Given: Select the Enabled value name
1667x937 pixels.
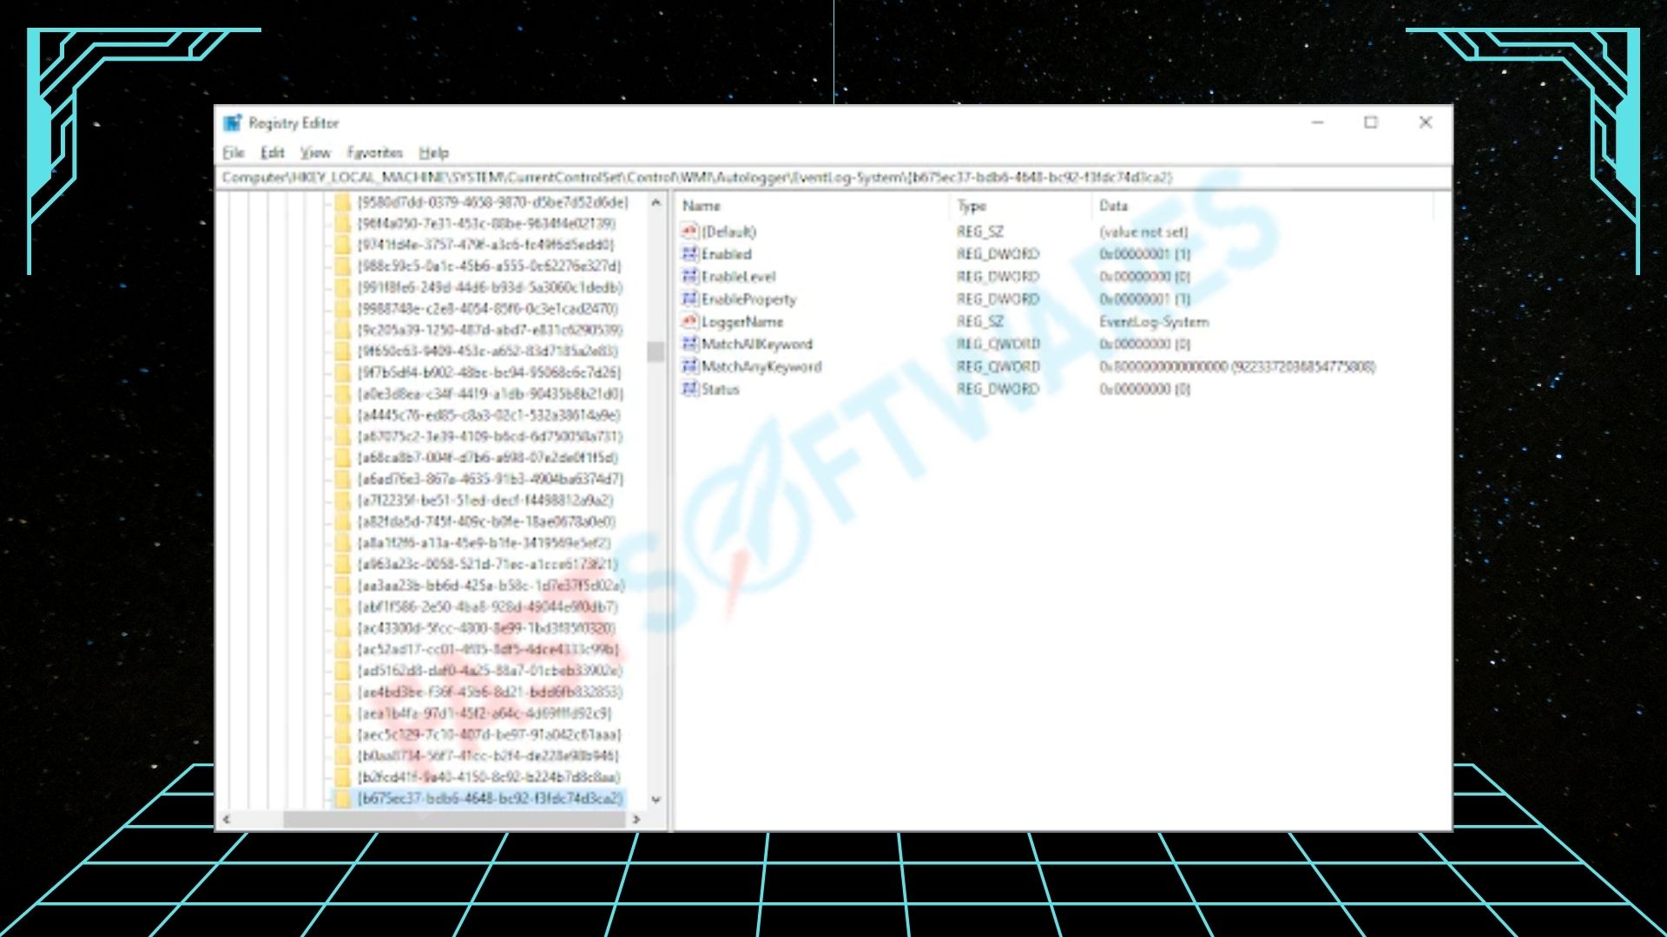Looking at the screenshot, I should [x=727, y=254].
